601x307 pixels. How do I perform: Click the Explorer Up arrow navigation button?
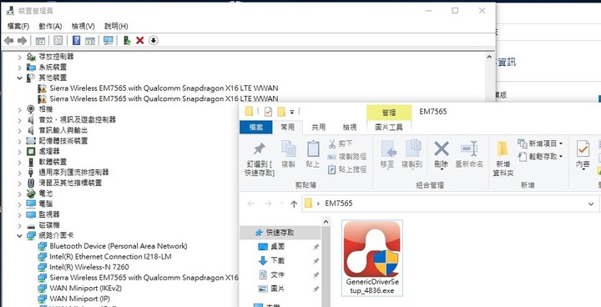(294, 204)
